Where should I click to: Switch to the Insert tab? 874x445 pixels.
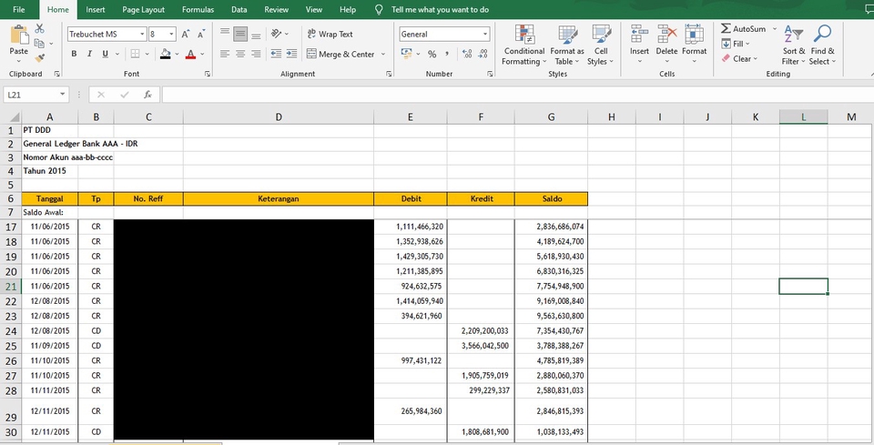coord(96,9)
